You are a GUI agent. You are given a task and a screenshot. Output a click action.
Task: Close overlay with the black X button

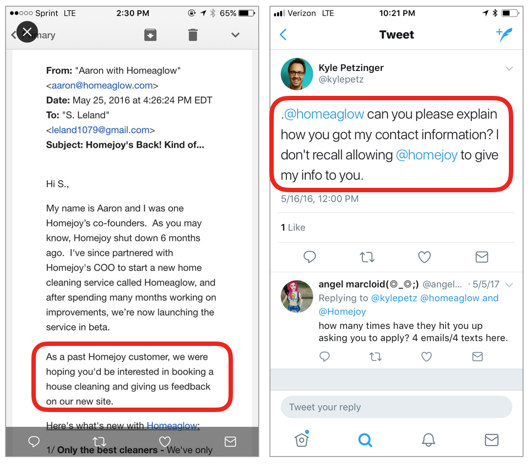pyautogui.click(x=27, y=32)
